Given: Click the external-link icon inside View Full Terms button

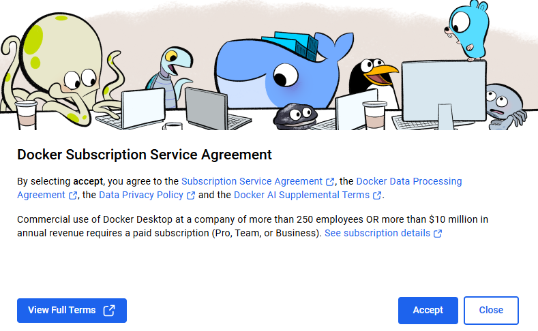Looking at the screenshot, I should [109, 311].
